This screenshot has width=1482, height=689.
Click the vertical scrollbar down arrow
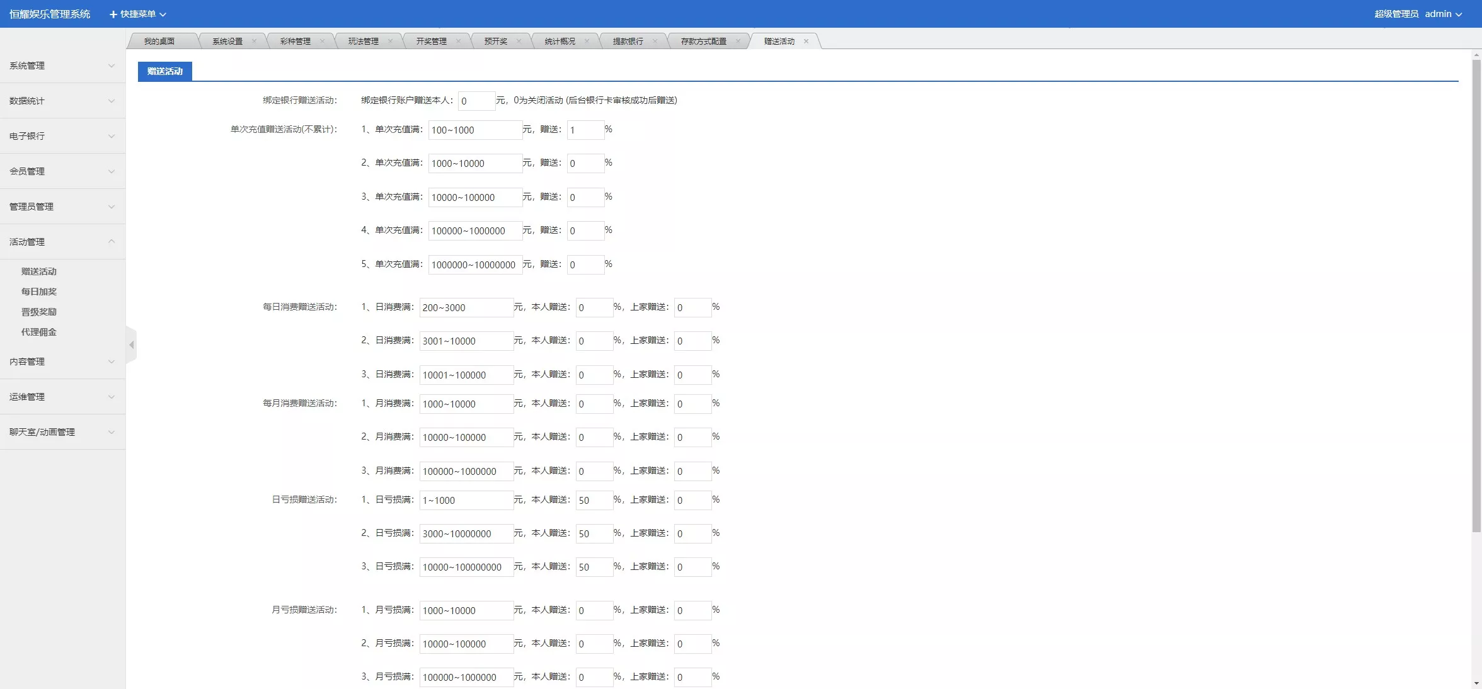(x=1476, y=683)
